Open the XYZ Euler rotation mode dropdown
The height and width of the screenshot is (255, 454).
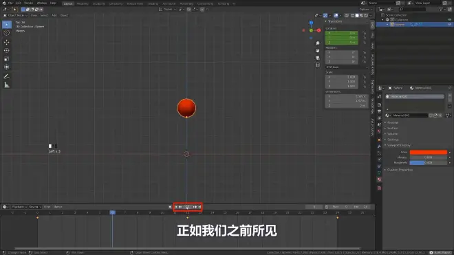coord(347,67)
